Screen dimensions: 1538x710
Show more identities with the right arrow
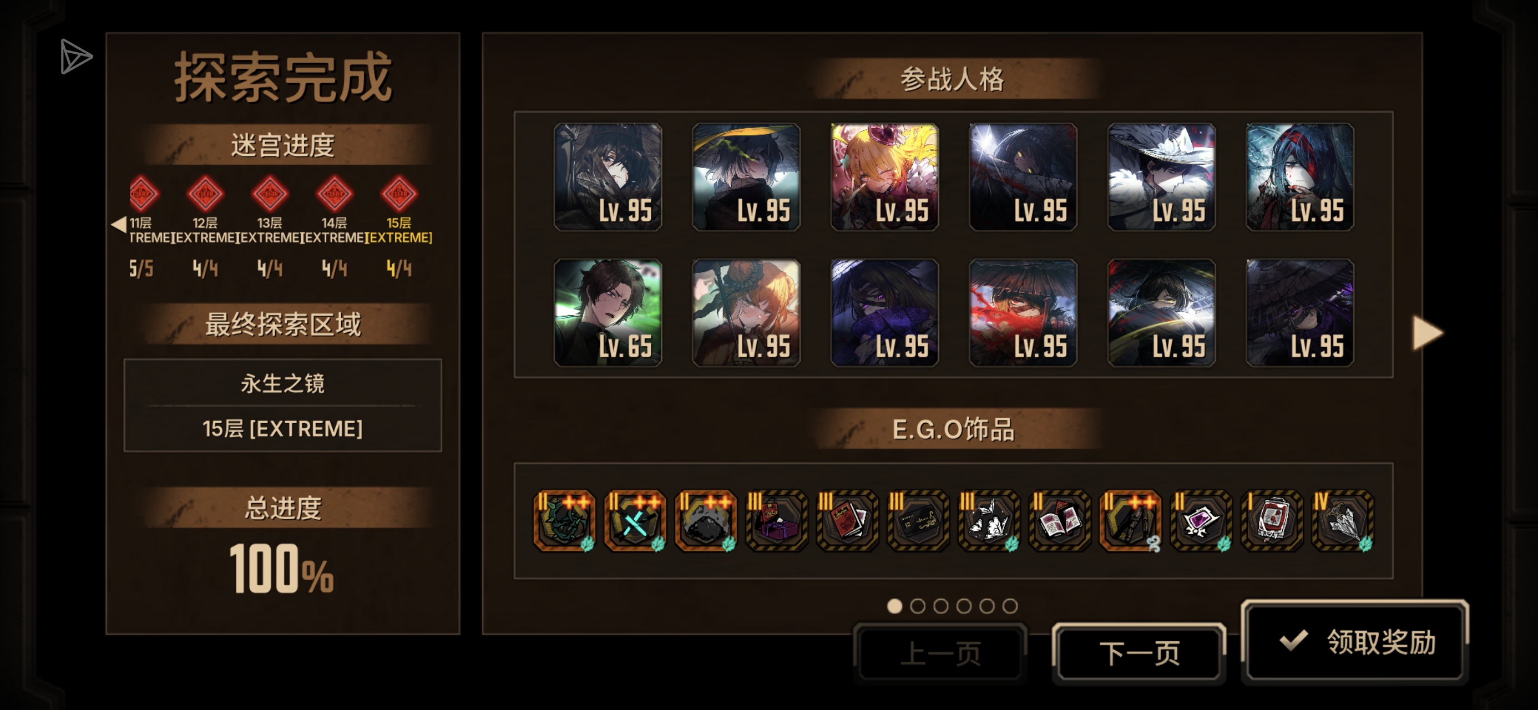click(x=1428, y=333)
